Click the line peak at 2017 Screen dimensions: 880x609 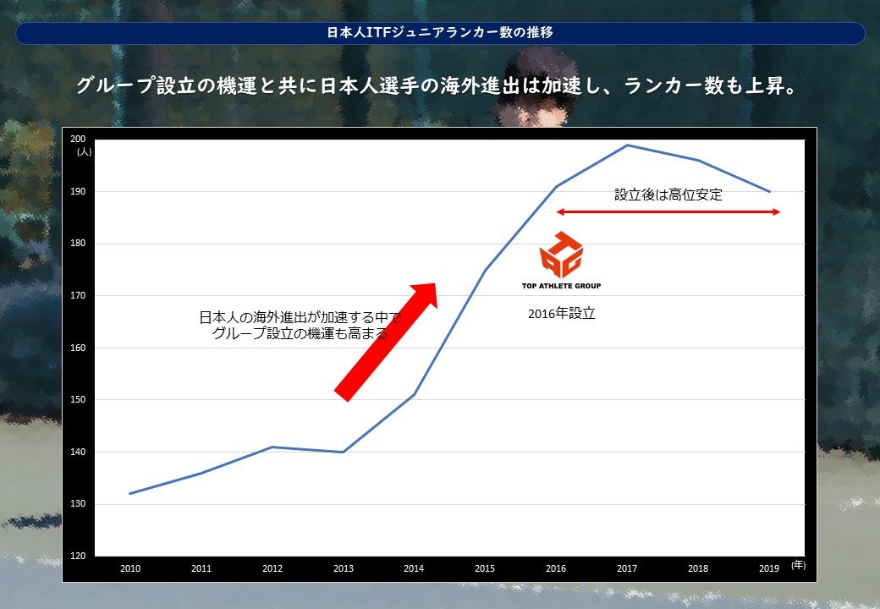627,145
